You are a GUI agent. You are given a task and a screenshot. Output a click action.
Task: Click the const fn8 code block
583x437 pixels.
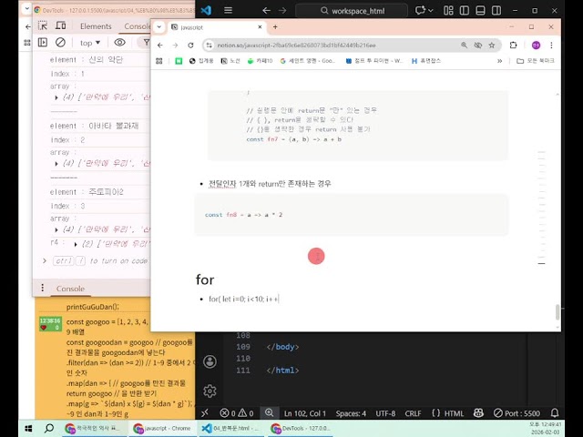351,215
